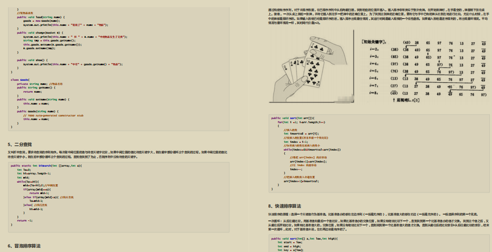The height and width of the screenshot is (252, 492).
Task: Click the line 'public void show() {'
Action: 32,60
